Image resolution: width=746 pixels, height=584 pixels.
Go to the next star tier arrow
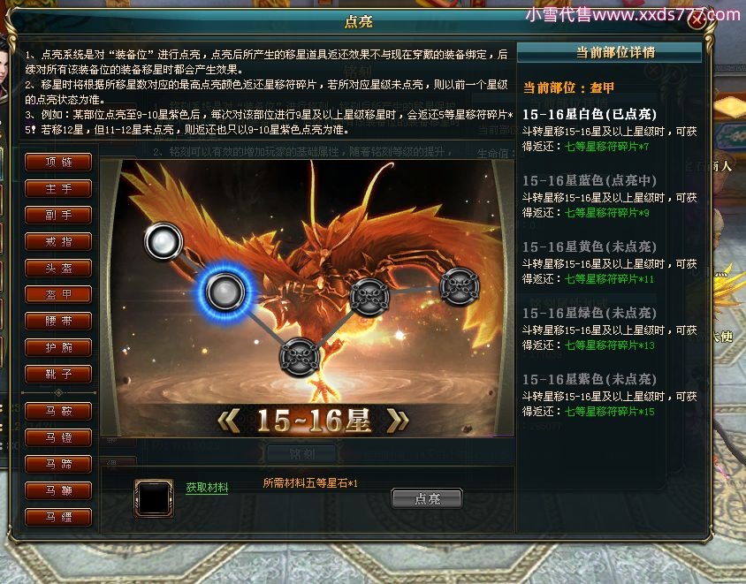398,421
